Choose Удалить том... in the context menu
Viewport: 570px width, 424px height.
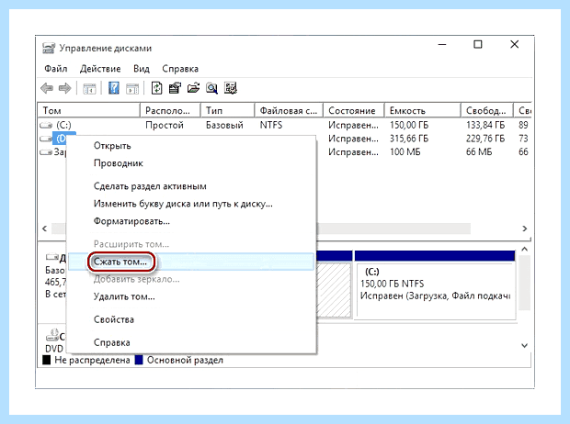tap(124, 296)
